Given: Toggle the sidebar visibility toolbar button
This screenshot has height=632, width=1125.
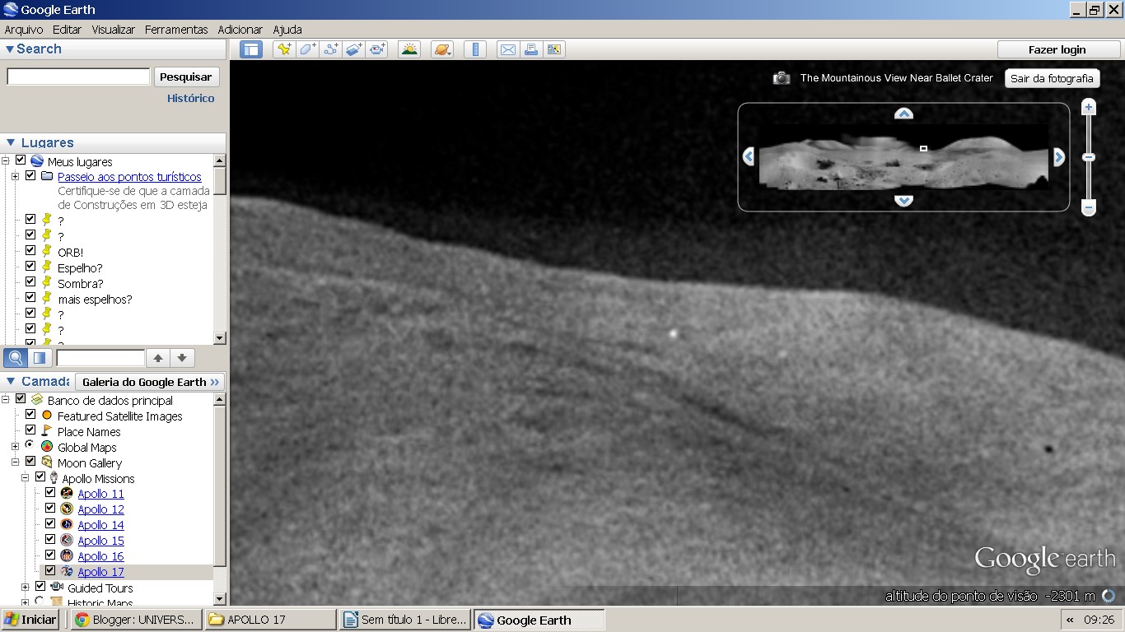Looking at the screenshot, I should (x=251, y=49).
